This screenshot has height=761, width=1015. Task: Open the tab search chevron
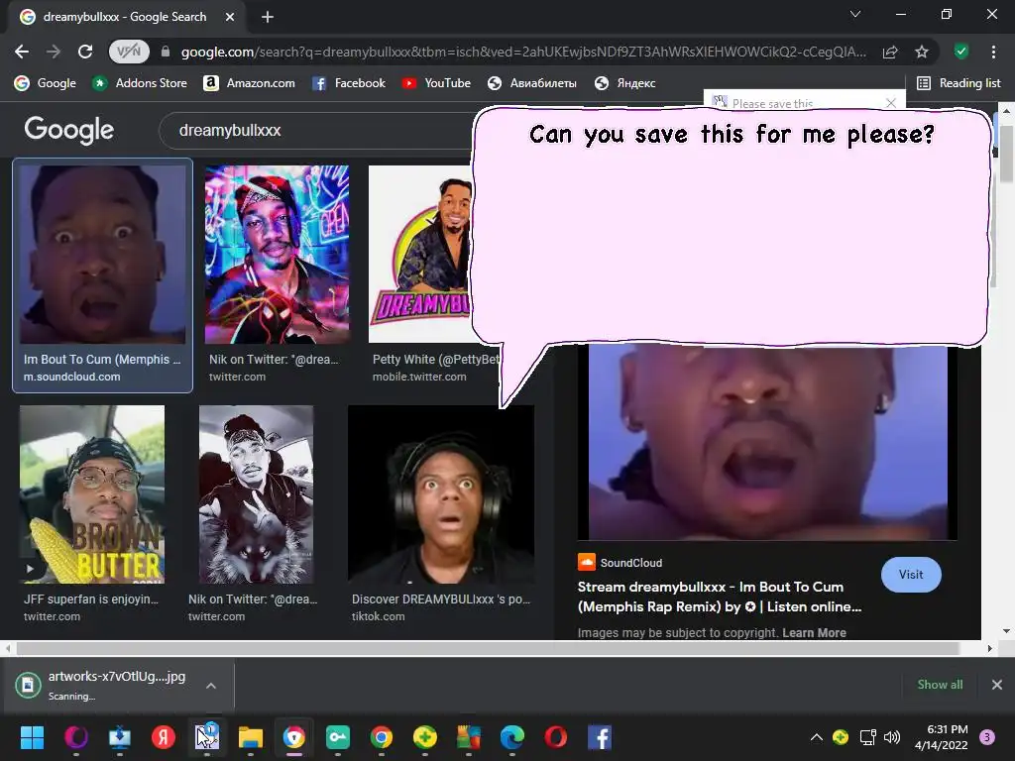[x=855, y=14]
